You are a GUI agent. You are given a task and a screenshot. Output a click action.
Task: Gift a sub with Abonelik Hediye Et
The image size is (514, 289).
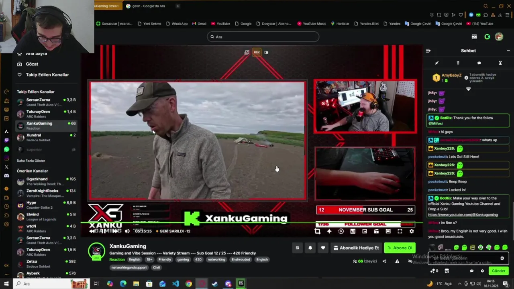pyautogui.click(x=356, y=248)
